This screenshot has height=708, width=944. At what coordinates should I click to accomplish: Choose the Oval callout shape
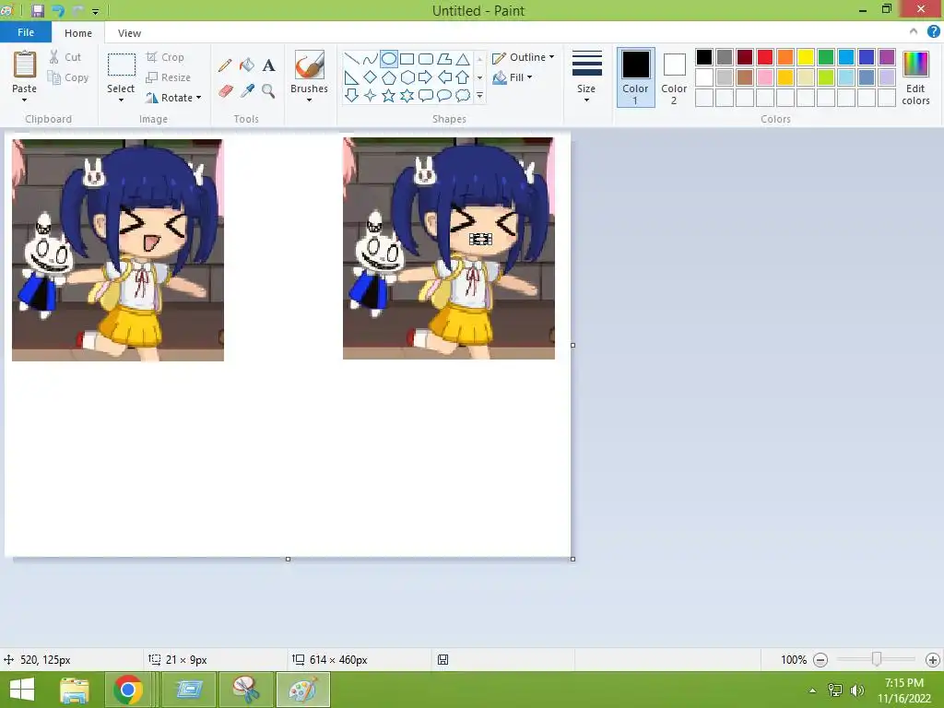[444, 95]
